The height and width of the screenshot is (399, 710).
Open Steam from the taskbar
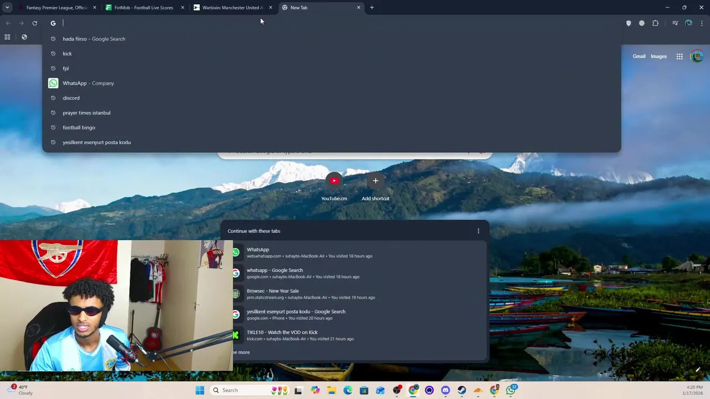click(x=461, y=390)
